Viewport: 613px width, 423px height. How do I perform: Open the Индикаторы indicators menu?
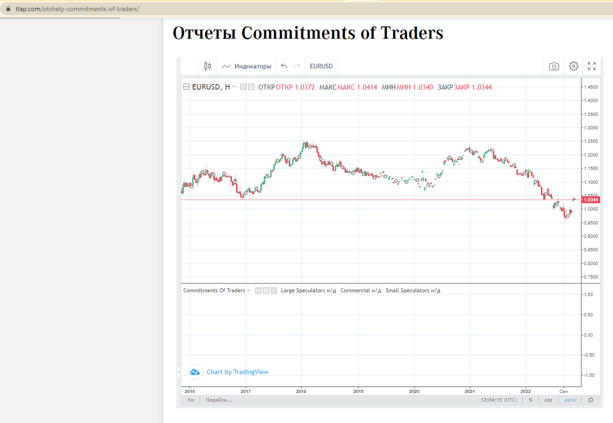[x=246, y=66]
